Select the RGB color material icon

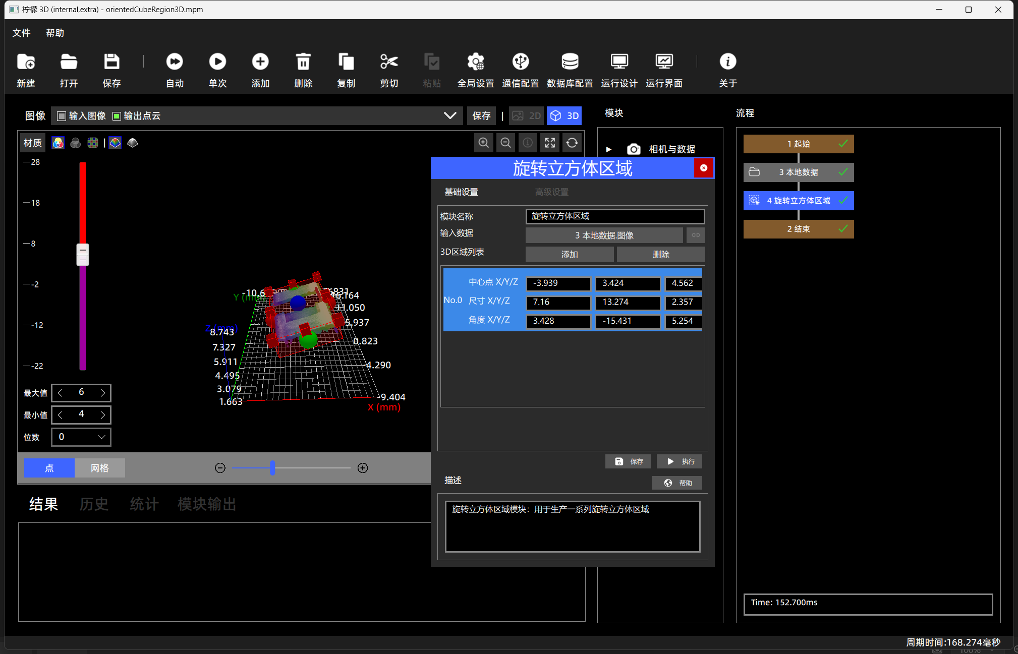click(x=58, y=143)
